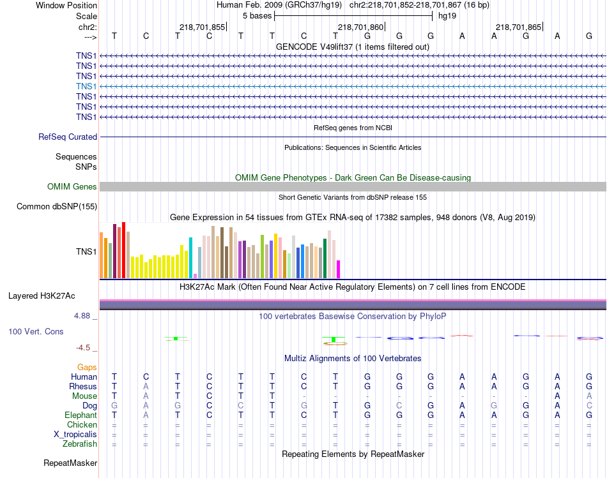Select the Dog alignment row label
607x478 pixels.
(90, 406)
